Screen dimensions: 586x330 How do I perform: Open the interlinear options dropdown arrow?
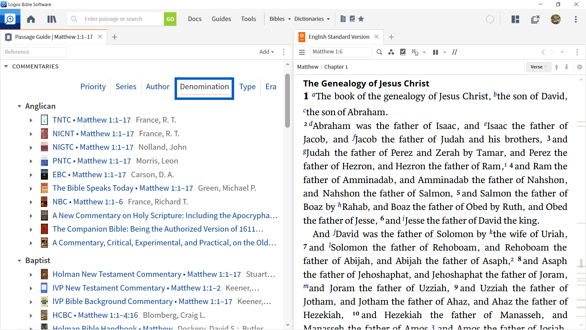point(424,53)
